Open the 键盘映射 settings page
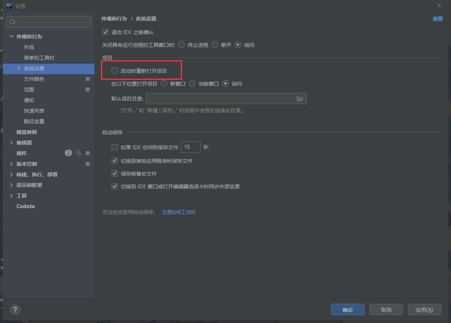Viewport: 451px width, 323px height. [x=27, y=132]
